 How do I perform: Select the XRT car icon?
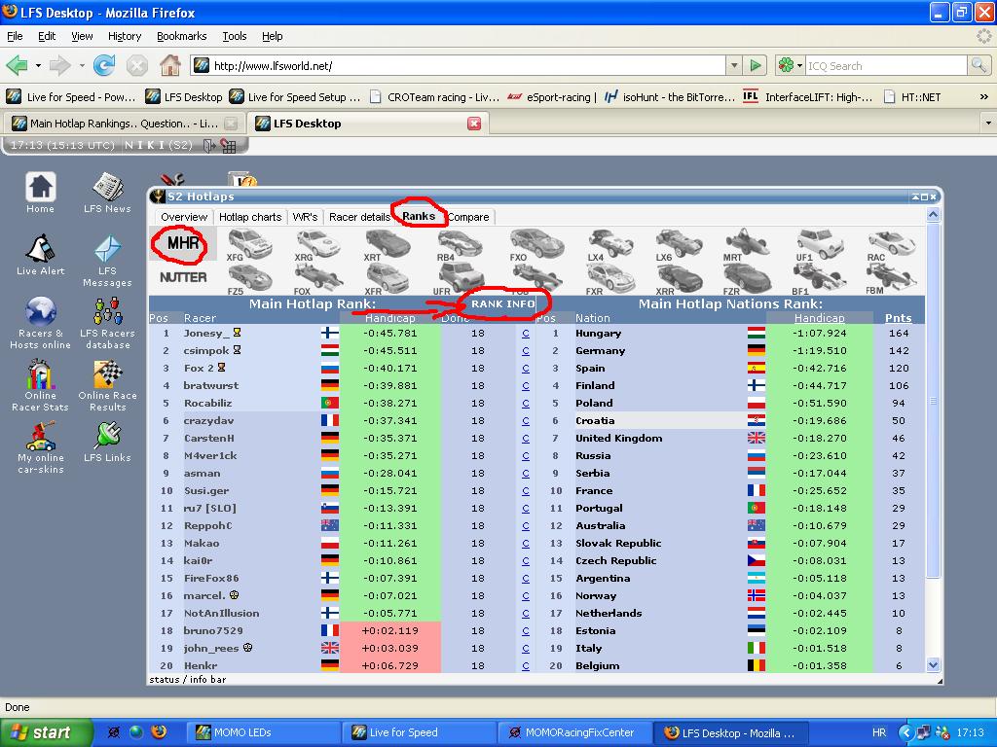(387, 245)
